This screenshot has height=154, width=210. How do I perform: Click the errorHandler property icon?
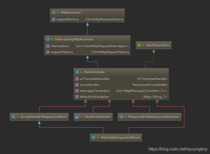[x=77, y=85]
